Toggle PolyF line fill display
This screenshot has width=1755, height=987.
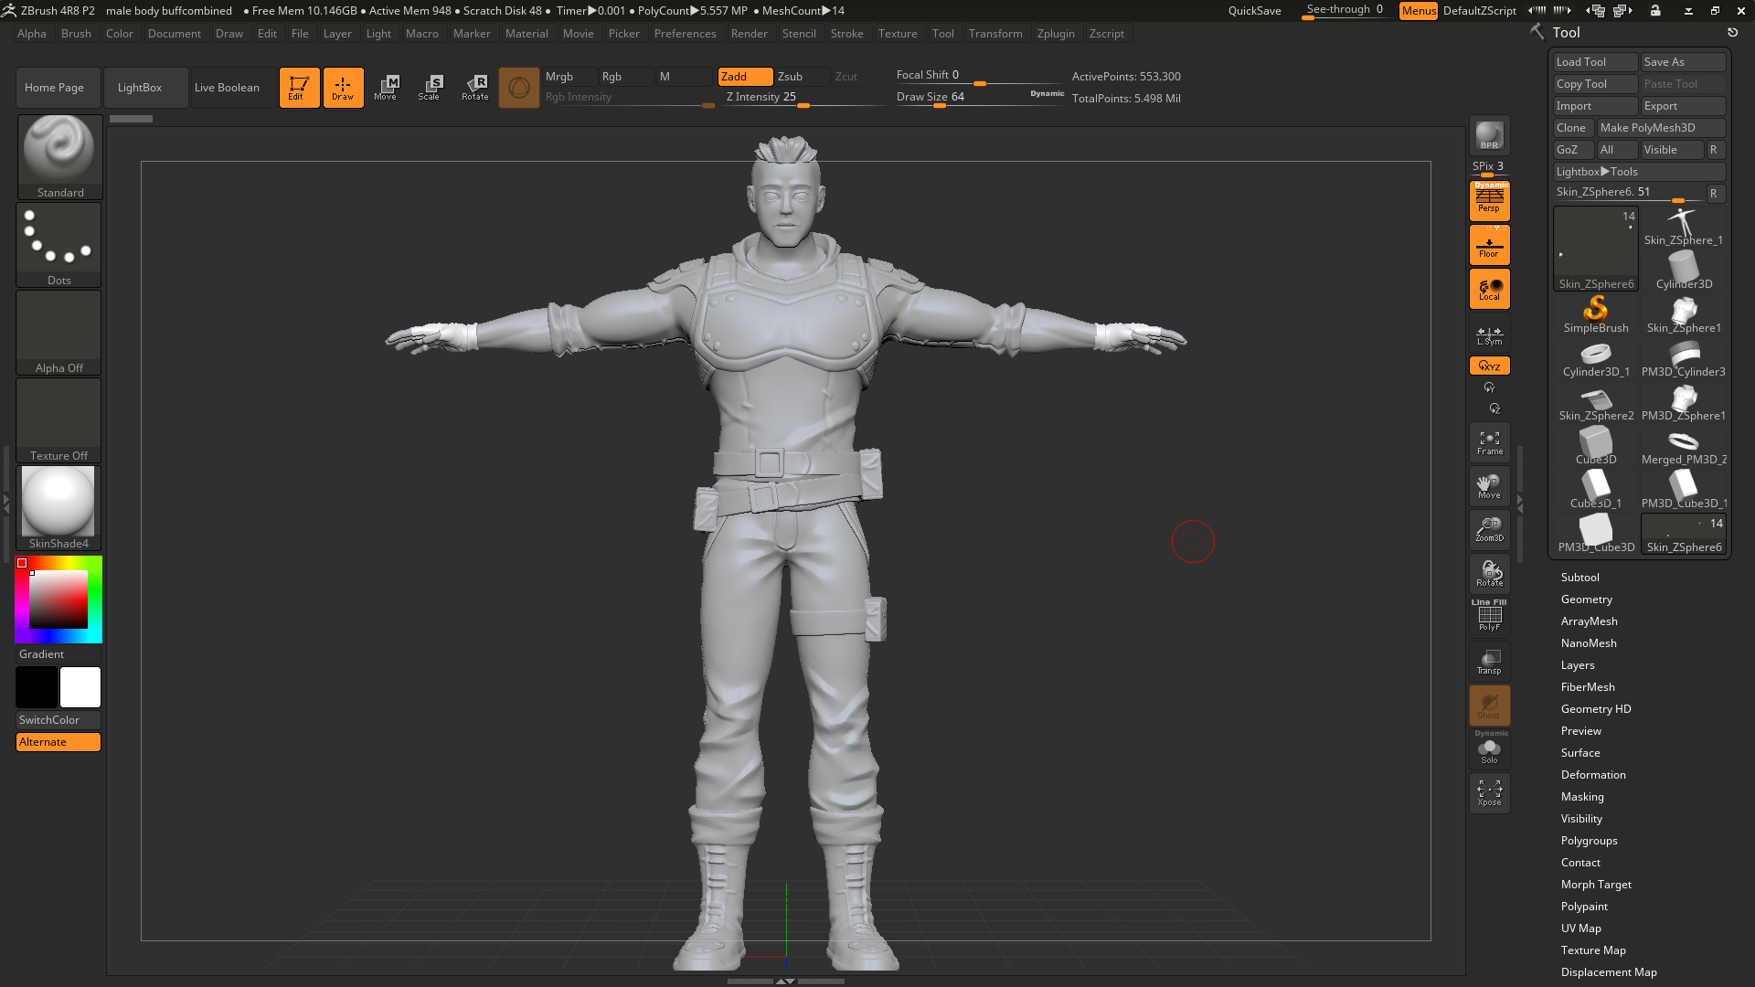coord(1489,617)
